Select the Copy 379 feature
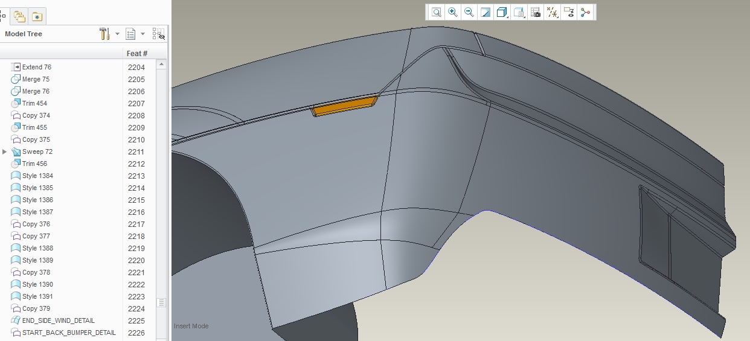The image size is (750, 341). [x=36, y=308]
